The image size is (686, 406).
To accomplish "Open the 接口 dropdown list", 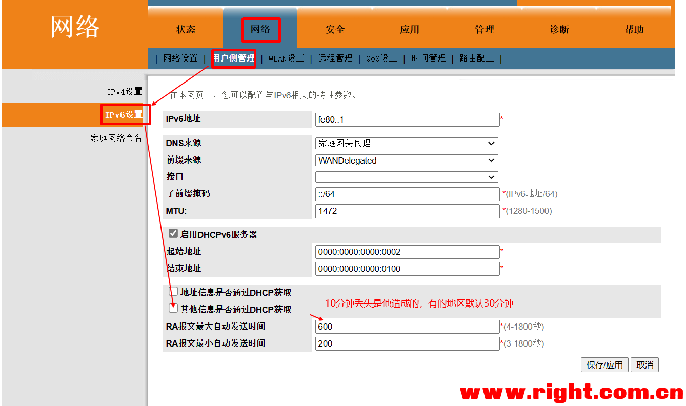I will coord(407,177).
